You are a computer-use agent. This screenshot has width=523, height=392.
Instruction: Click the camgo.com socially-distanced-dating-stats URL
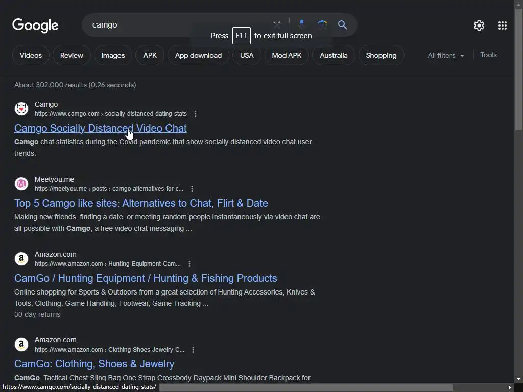111,114
